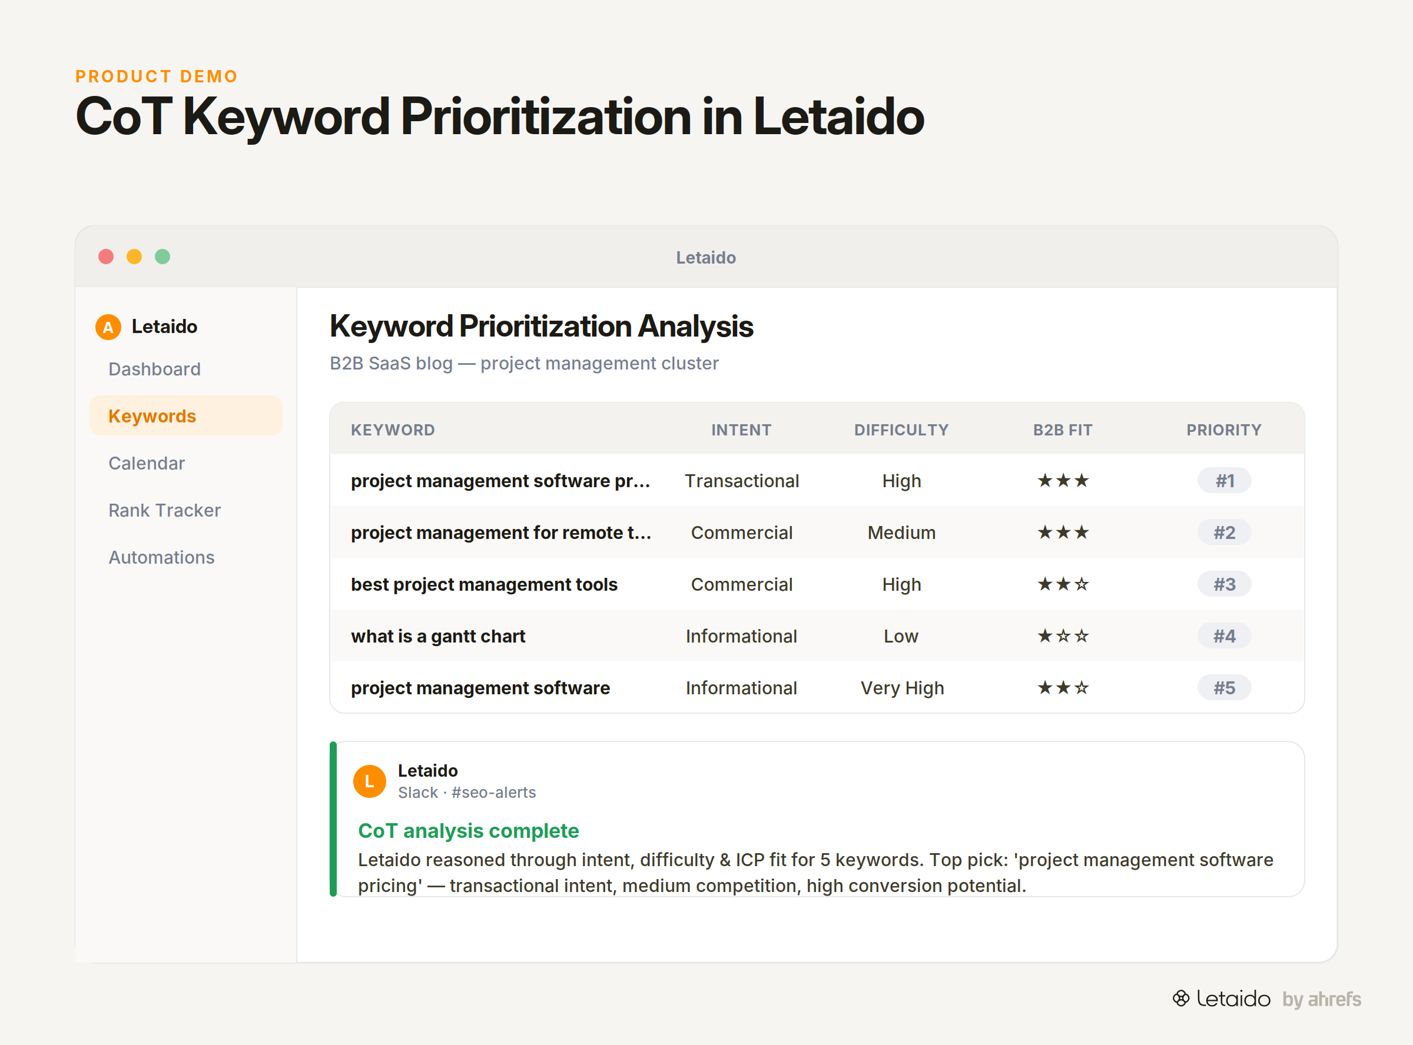This screenshot has width=1413, height=1045.
Task: Click the #5 priority badge
Action: pos(1225,688)
